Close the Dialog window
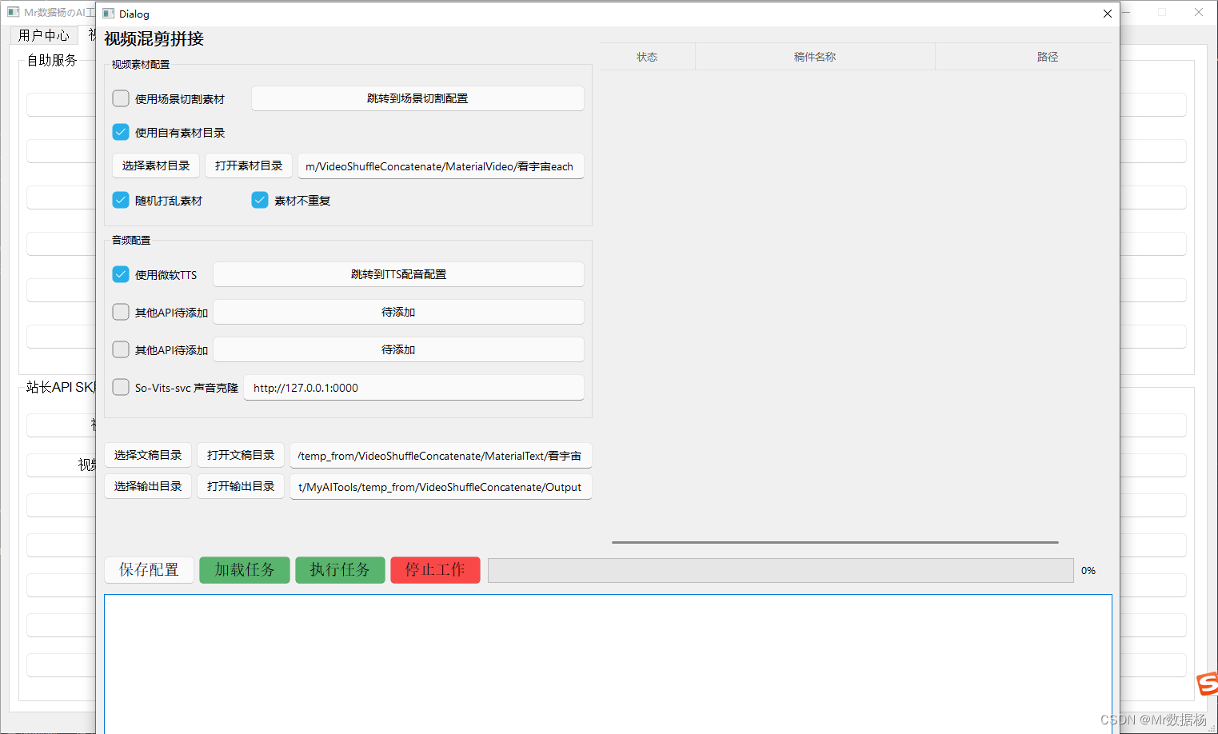This screenshot has height=734, width=1218. [1108, 14]
